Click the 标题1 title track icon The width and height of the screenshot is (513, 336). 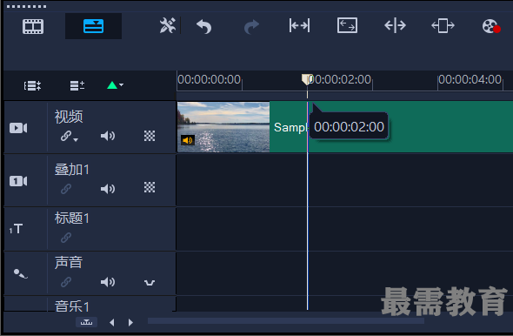coord(16,229)
